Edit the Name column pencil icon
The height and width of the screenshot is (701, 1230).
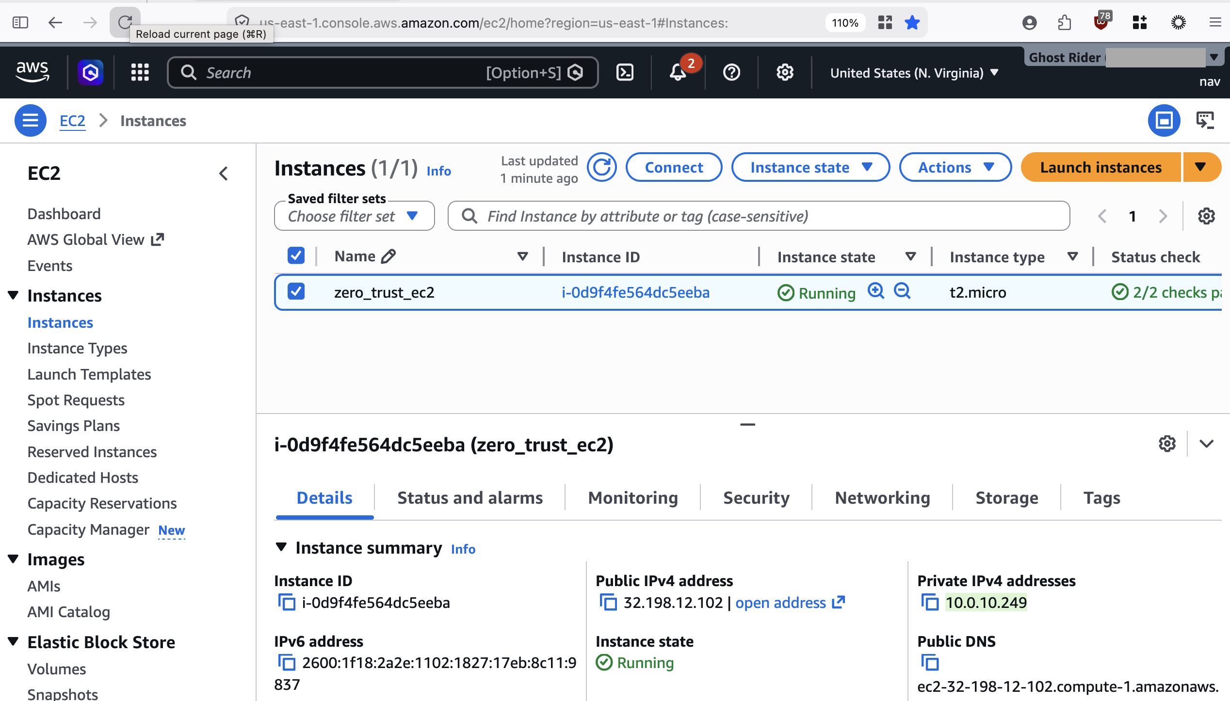point(388,256)
